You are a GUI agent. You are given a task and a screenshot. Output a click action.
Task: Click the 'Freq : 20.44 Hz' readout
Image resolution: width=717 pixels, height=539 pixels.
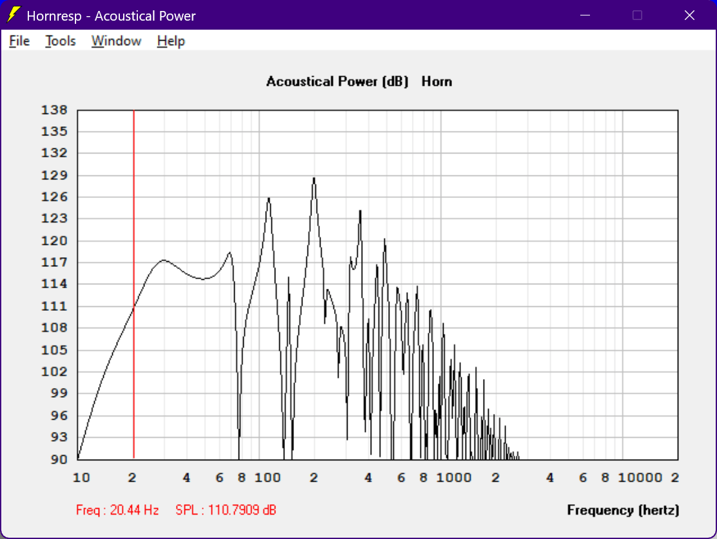(117, 510)
